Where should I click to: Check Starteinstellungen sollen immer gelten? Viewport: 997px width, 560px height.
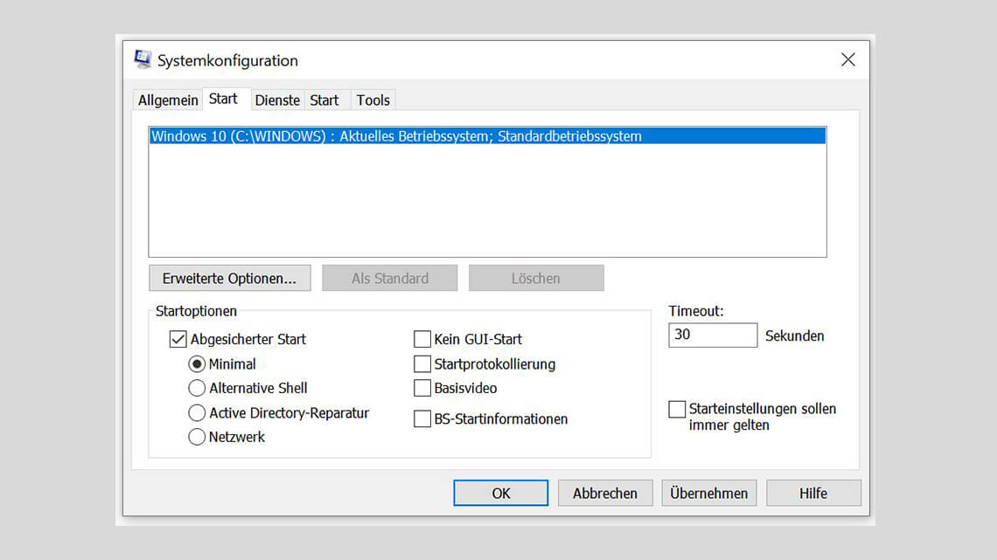click(677, 409)
